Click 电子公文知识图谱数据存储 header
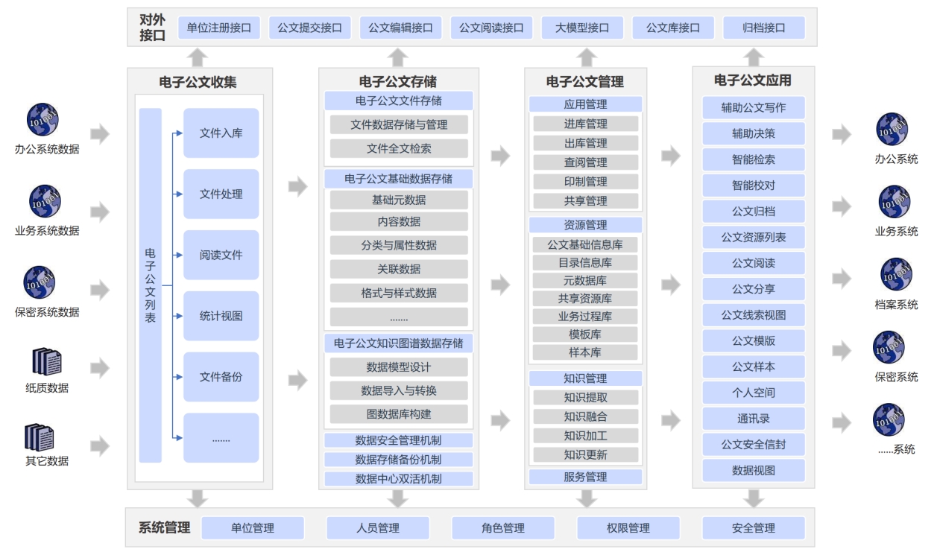 click(399, 343)
